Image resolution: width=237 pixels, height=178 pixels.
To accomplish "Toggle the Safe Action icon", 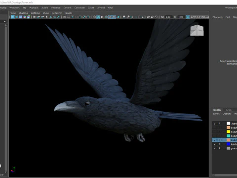I will [x=84, y=17].
